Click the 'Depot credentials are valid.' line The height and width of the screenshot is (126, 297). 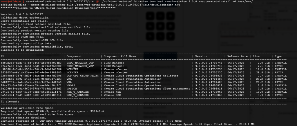pyautogui.click(x=24, y=21)
